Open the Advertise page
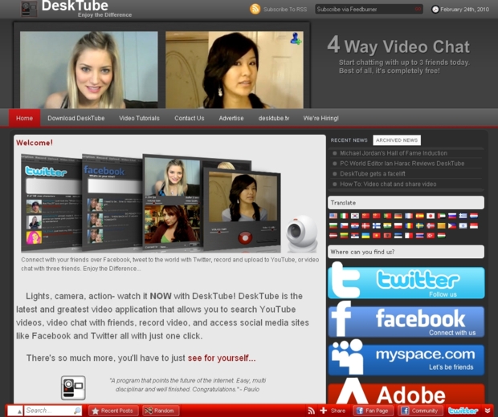 [x=231, y=118]
